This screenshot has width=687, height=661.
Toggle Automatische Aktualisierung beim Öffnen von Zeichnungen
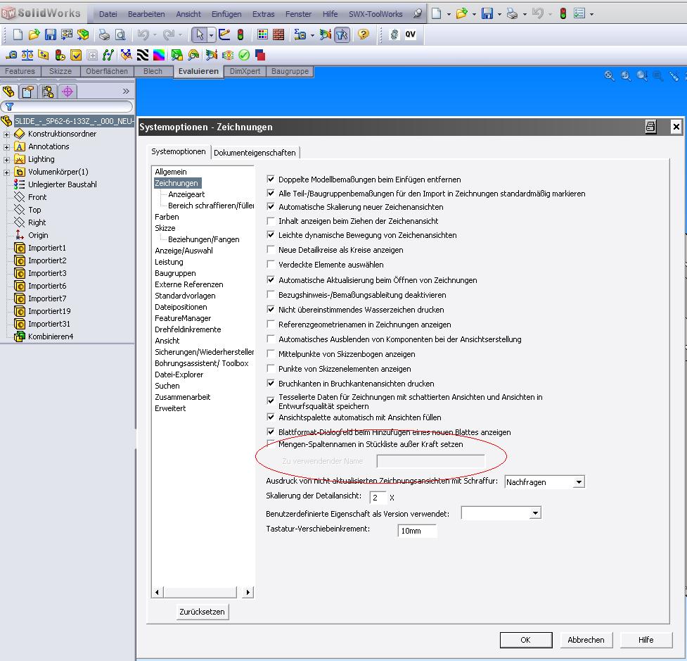coord(271,279)
